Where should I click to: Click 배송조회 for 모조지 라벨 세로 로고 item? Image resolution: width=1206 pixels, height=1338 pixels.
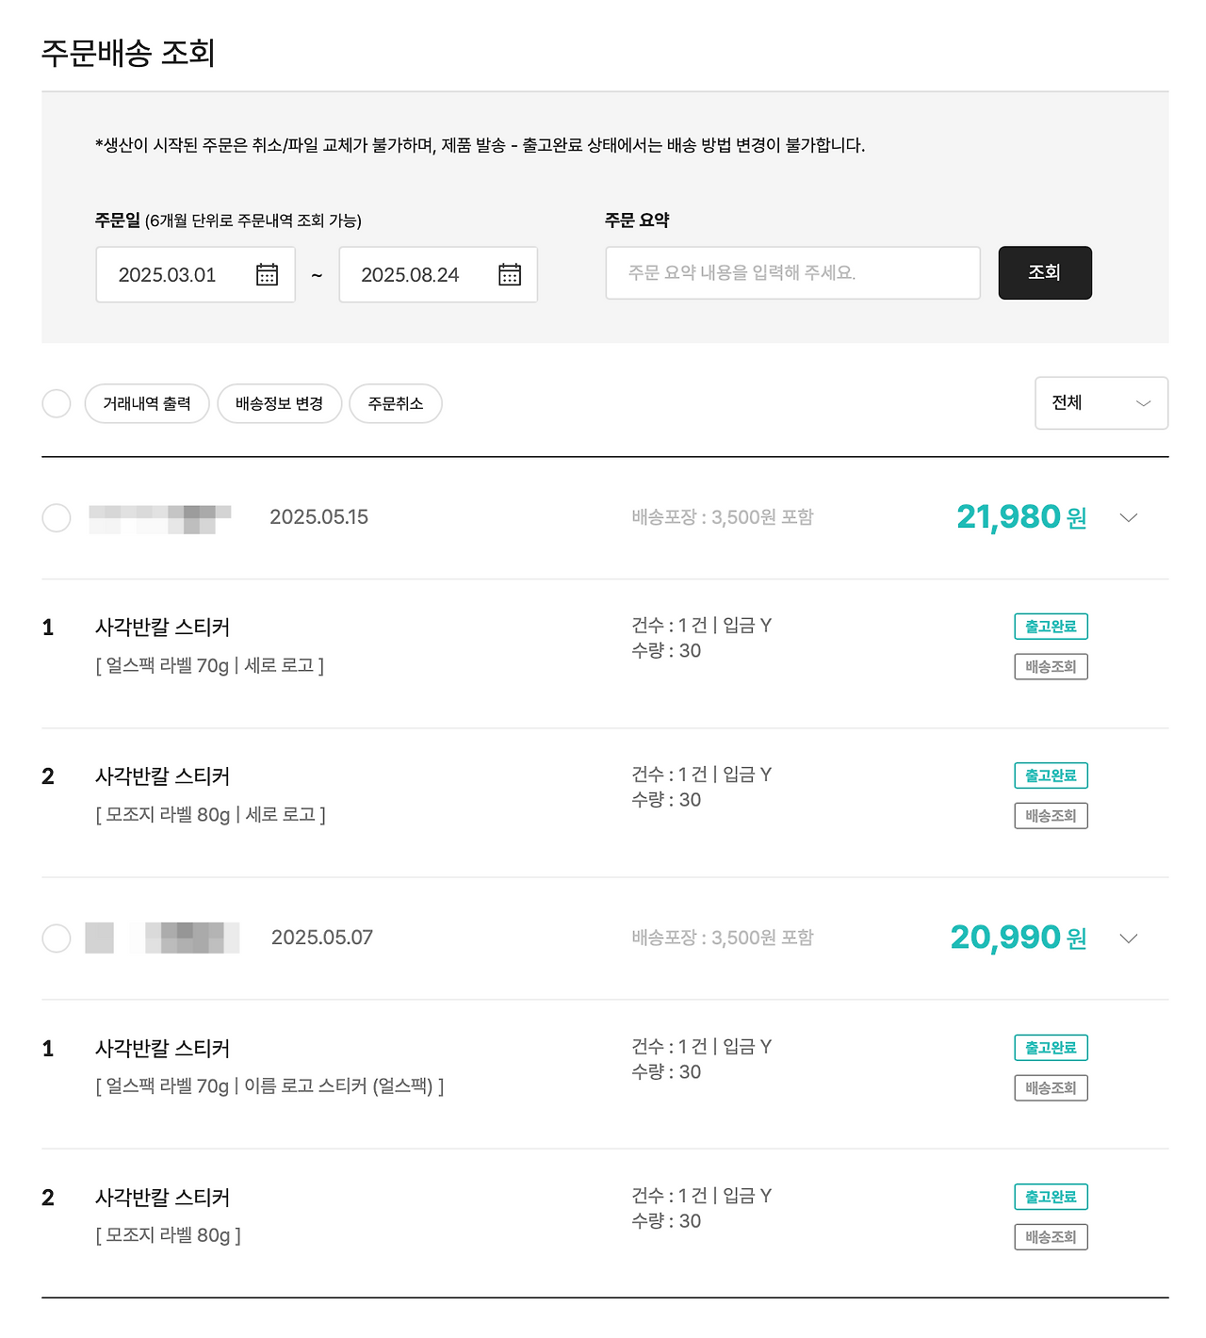click(1051, 816)
